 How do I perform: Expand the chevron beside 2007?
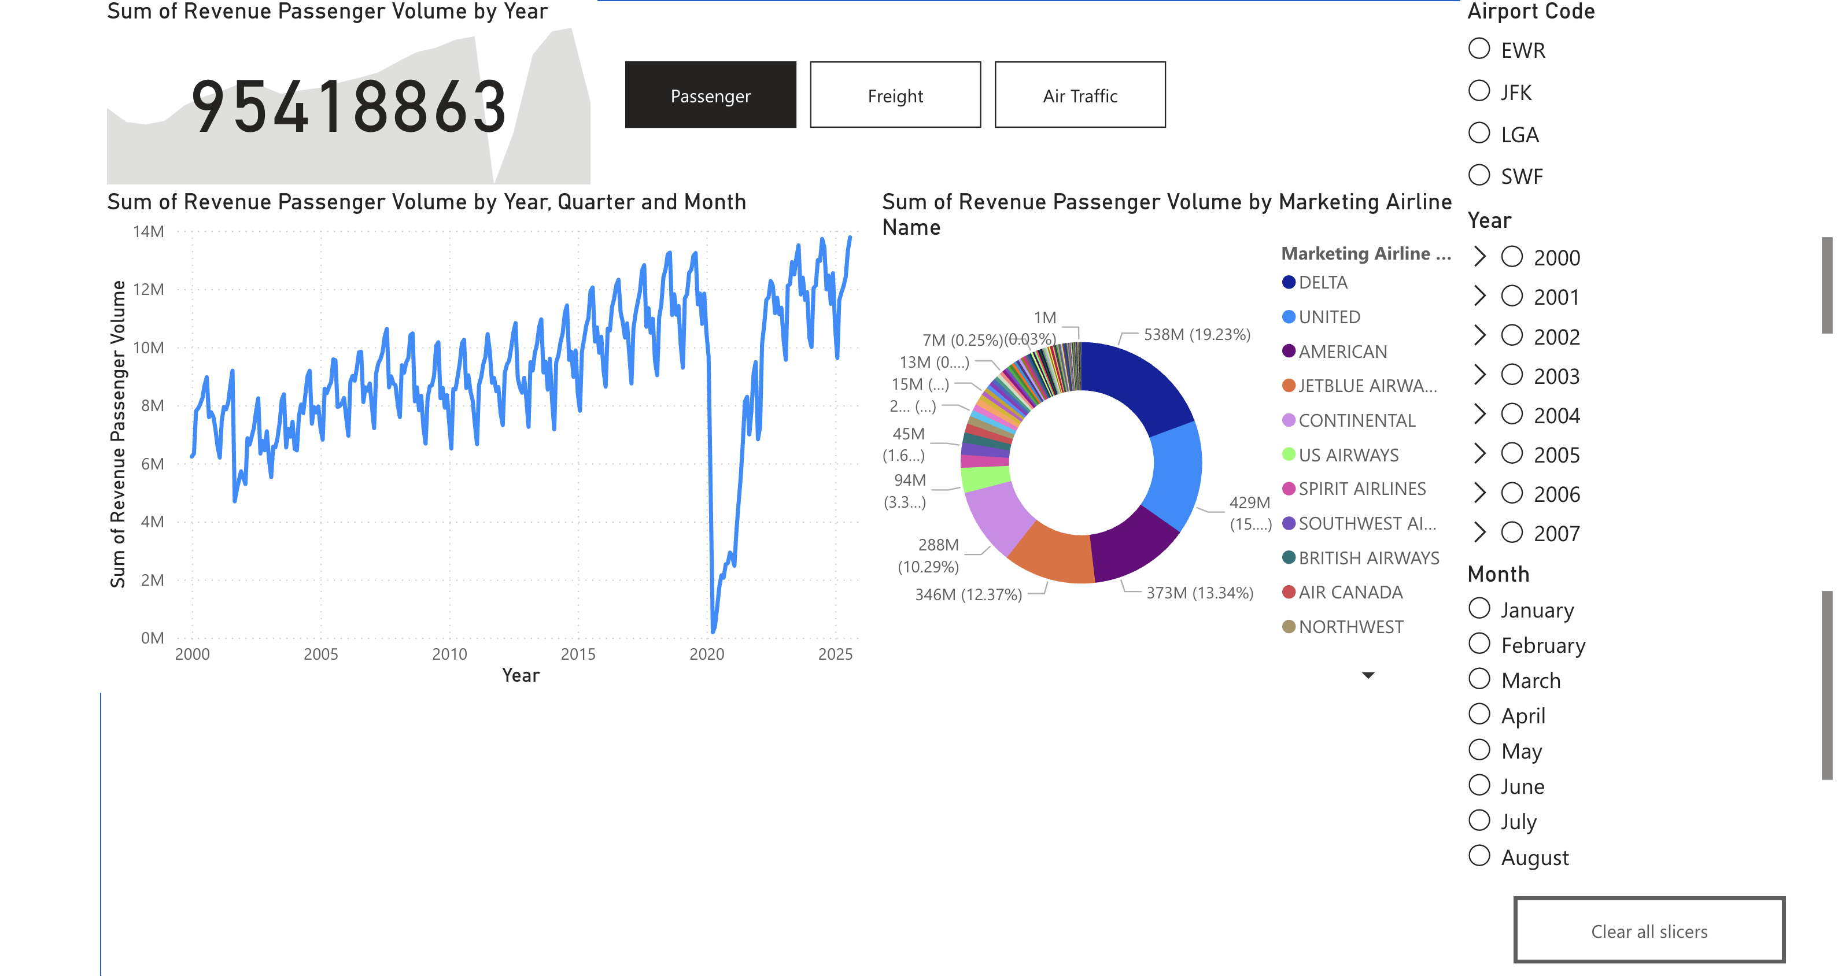[1480, 533]
